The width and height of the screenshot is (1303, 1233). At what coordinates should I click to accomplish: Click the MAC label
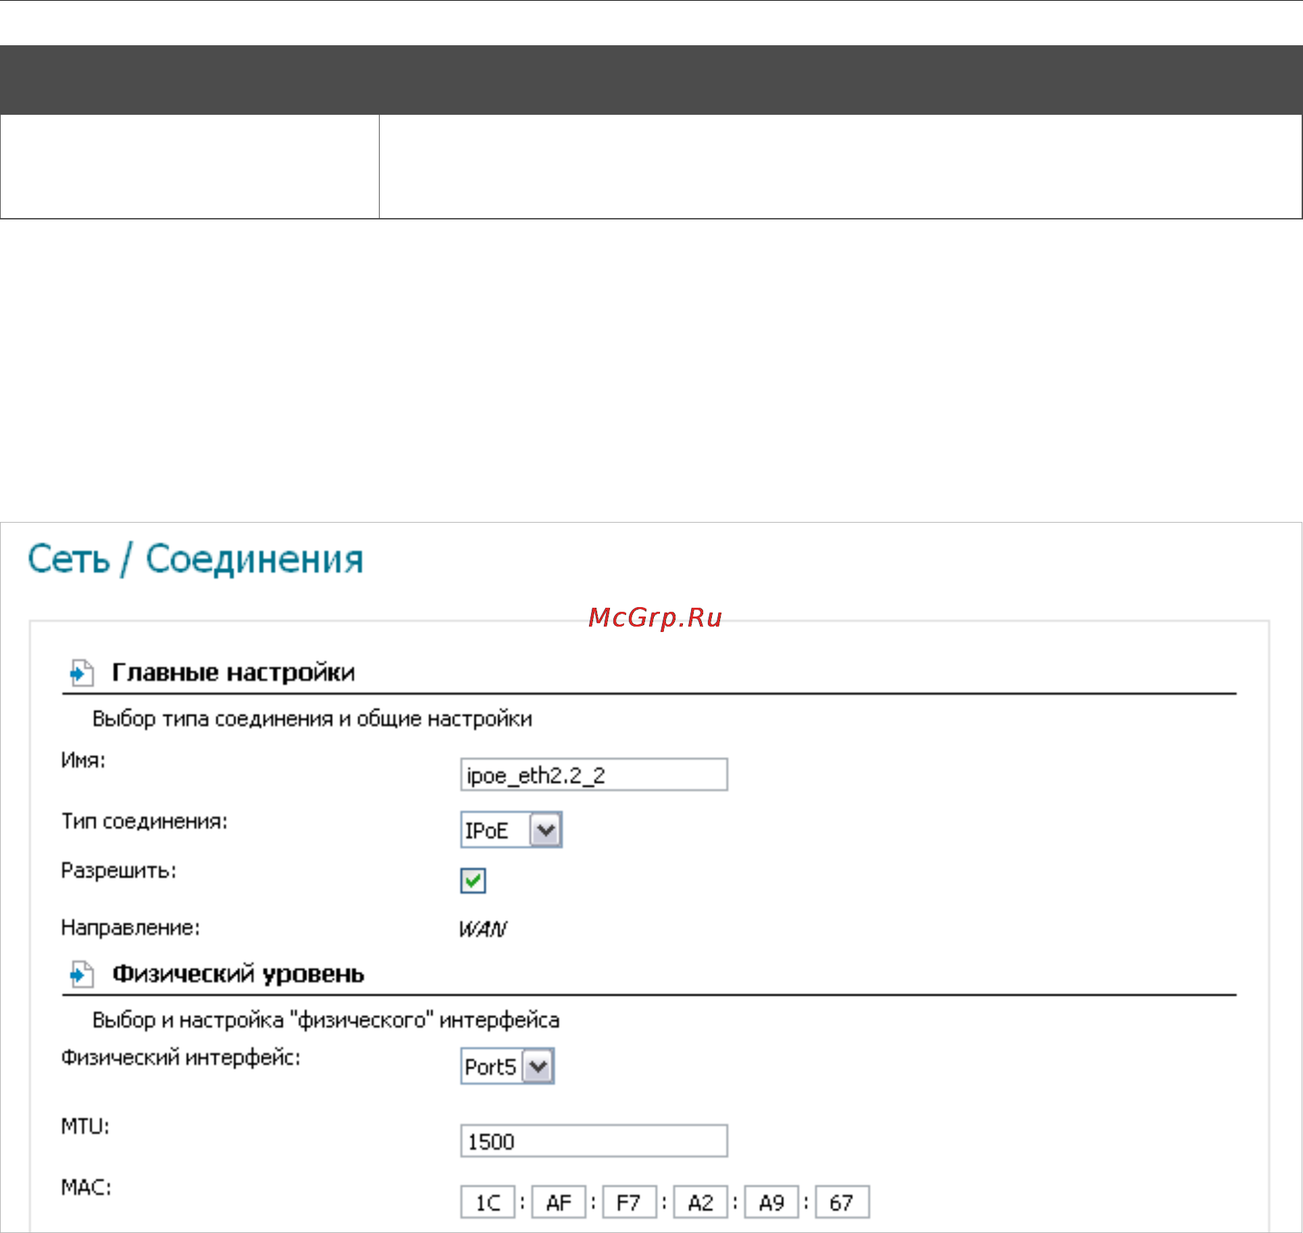(x=86, y=1187)
